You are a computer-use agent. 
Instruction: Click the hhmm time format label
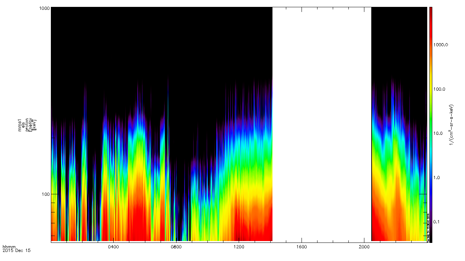[x=8, y=246]
